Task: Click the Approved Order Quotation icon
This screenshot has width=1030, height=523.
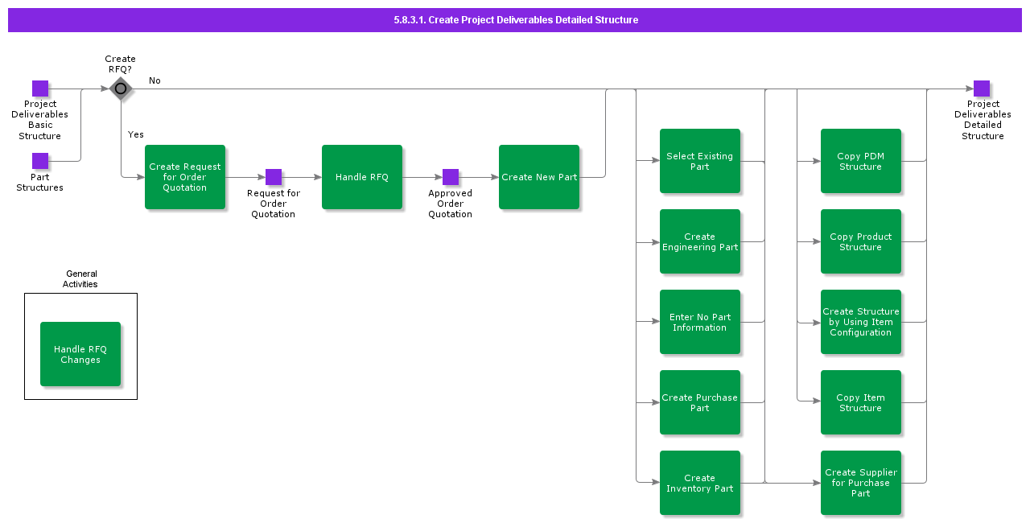Action: click(451, 177)
